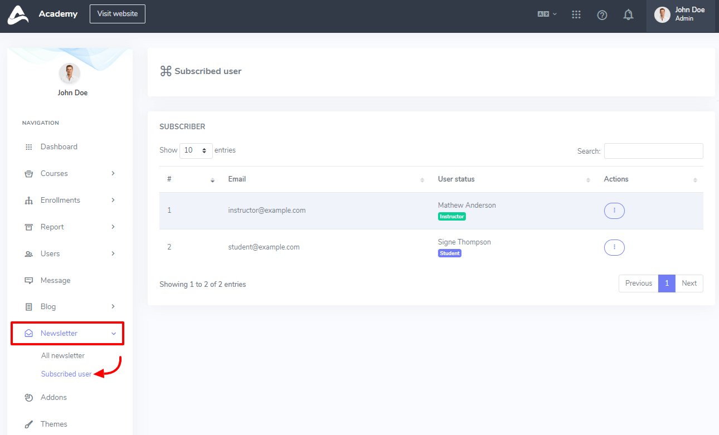
Task: Open actions menu for instructor@example.com
Action: point(614,211)
